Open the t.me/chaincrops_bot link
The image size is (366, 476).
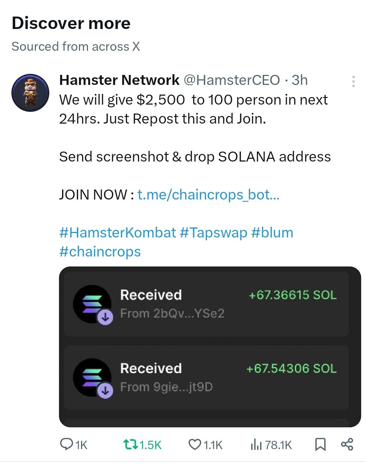coord(208,195)
